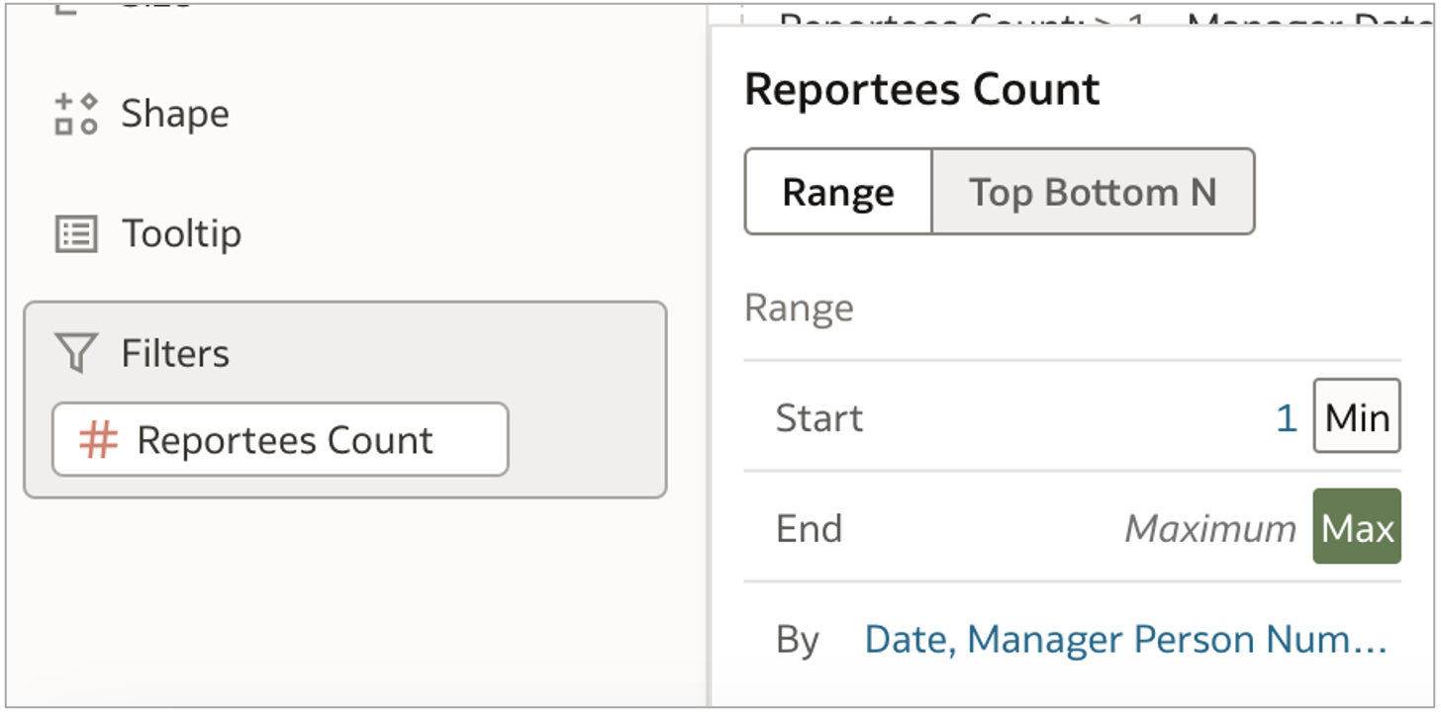Click the Start value of 1
This screenshot has height=714, width=1441.
click(1286, 417)
